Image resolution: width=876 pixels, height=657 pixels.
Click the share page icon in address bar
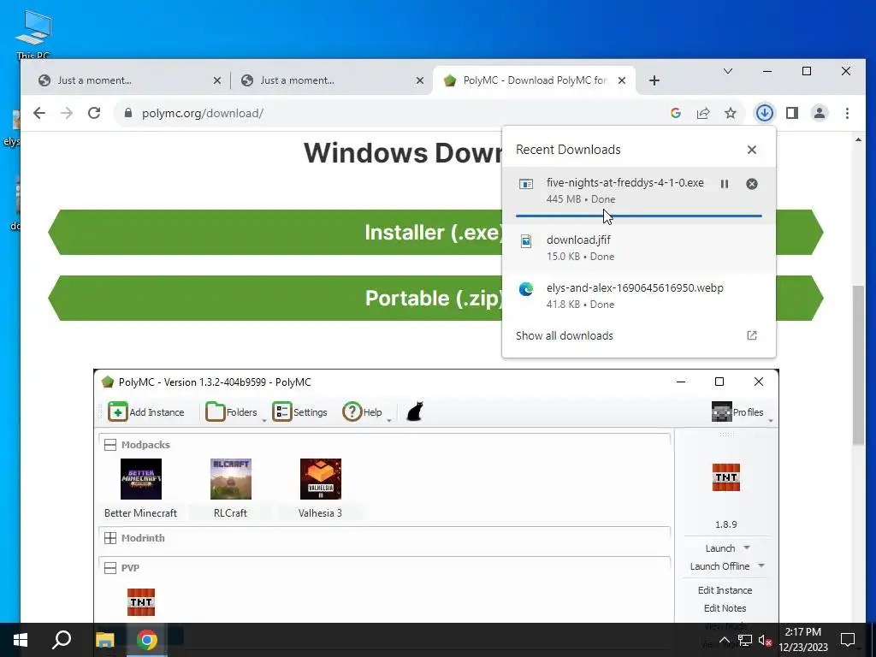pos(703,114)
